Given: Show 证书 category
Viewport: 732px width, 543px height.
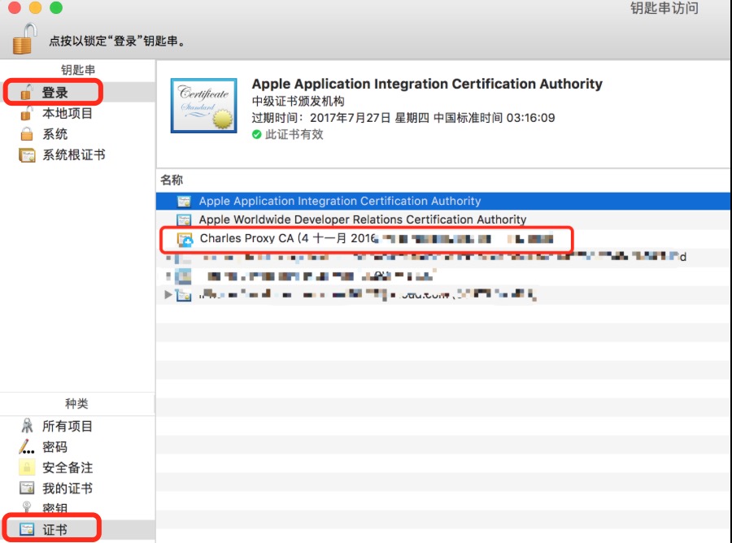Looking at the screenshot, I should coord(77,530).
